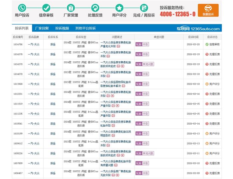
Task: Click the 信息审核 checkmark step icon
Action: click(x=46, y=8)
